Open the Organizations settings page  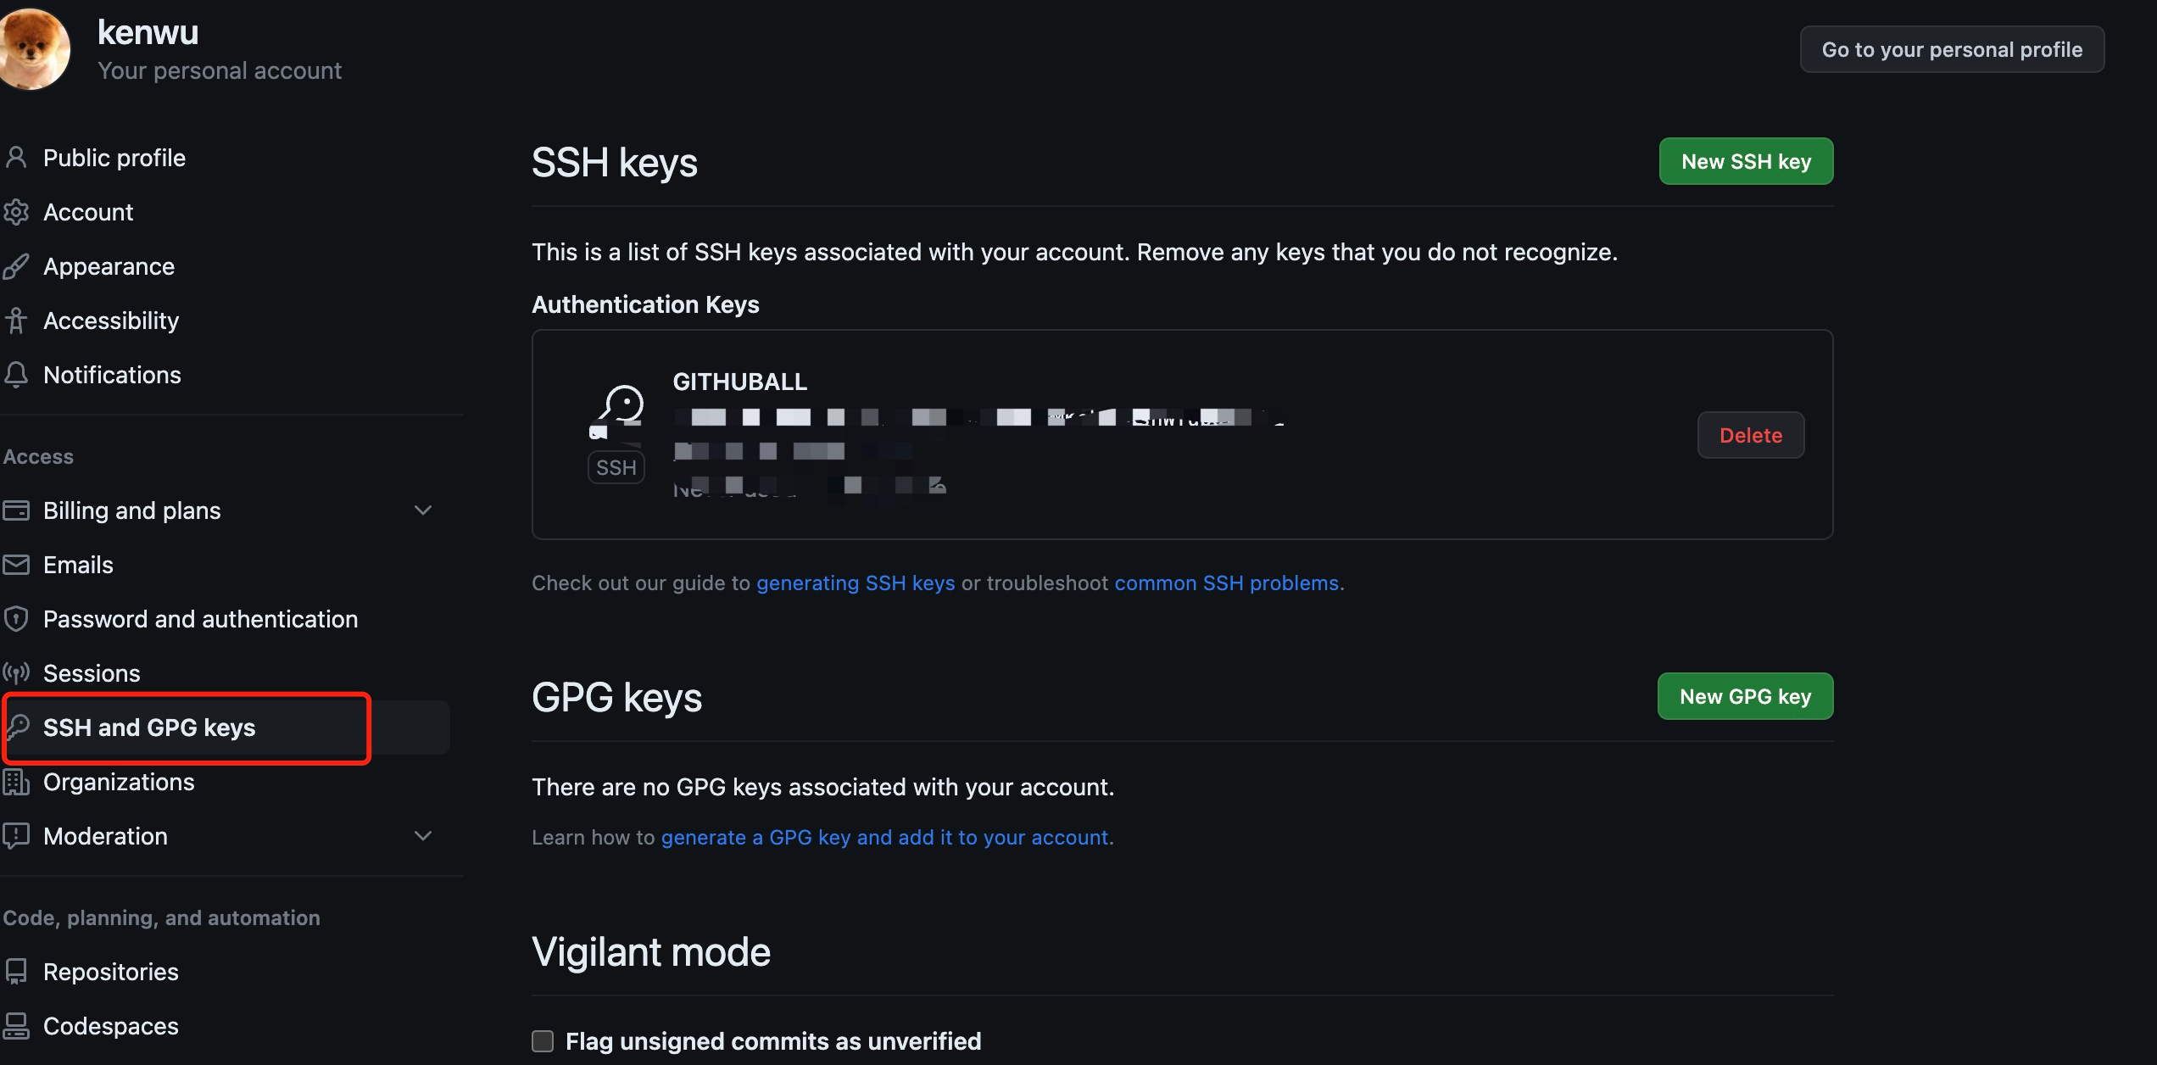pos(119,782)
